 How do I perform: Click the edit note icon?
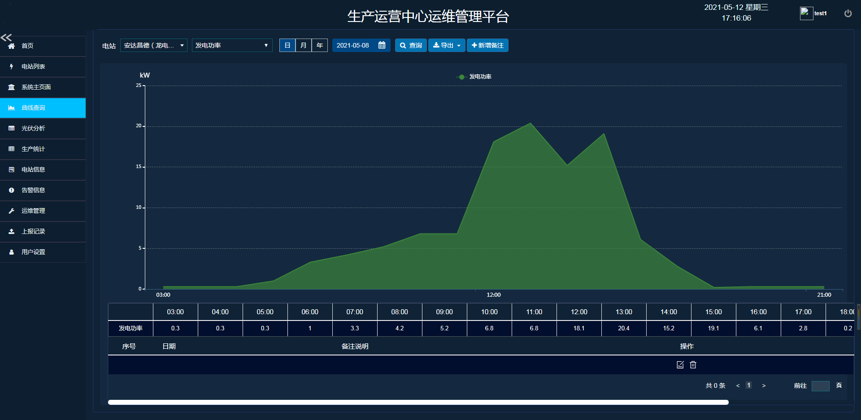pyautogui.click(x=680, y=365)
